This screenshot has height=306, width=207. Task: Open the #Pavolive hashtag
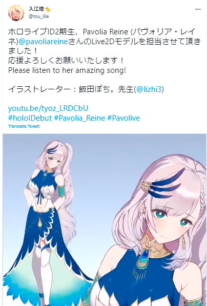coord(123,118)
